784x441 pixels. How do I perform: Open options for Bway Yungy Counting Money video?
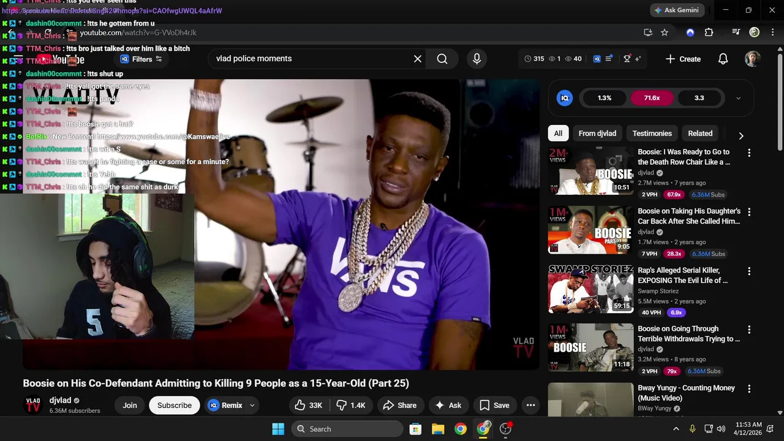[748, 388]
